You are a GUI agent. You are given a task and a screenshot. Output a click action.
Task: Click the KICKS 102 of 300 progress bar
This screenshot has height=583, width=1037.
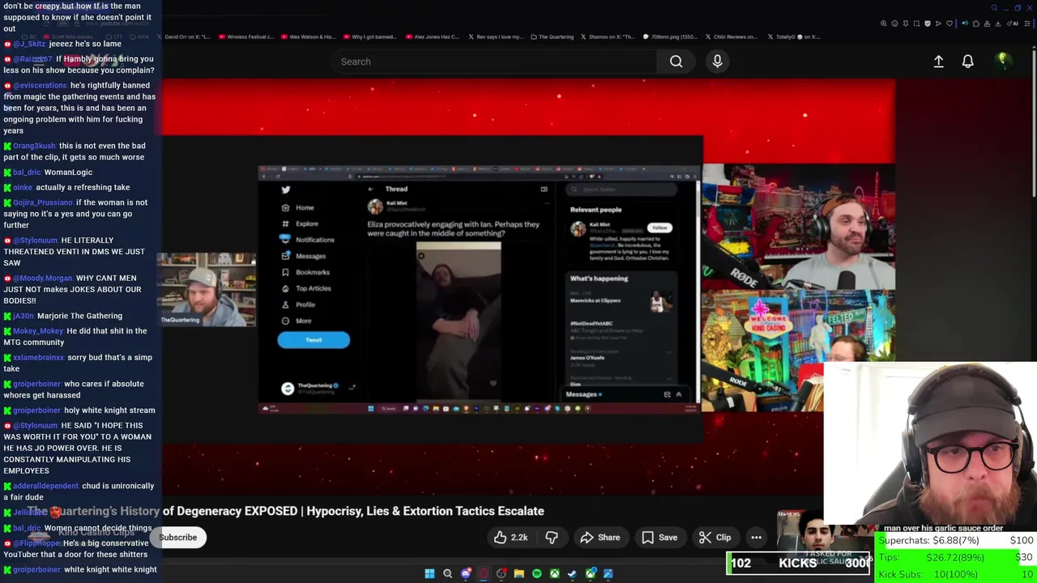click(x=798, y=564)
